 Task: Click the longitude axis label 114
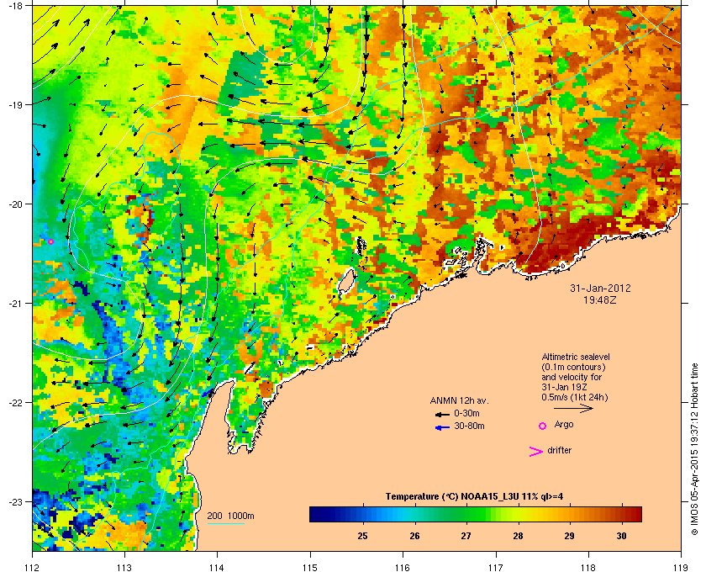point(217,567)
